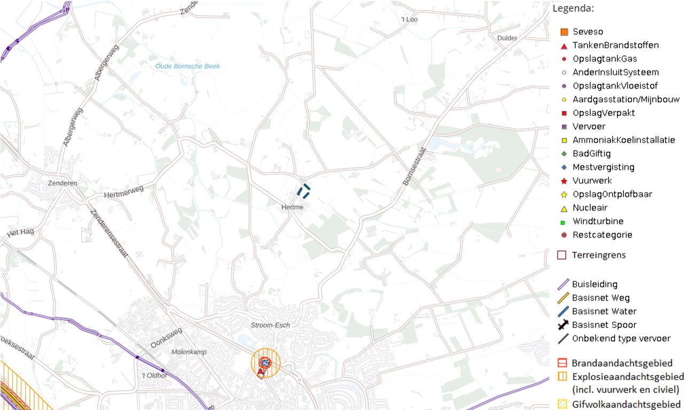
Task: Click the dark blue marker at Hertme
Action: tap(303, 191)
